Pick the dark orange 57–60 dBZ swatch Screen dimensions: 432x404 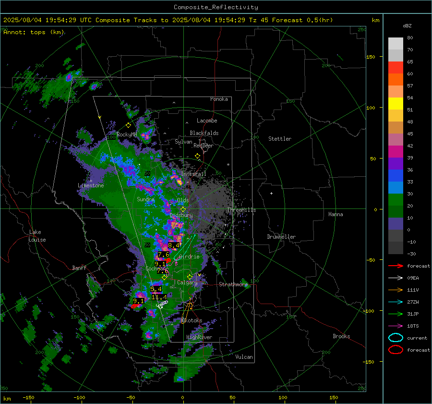(x=396, y=79)
